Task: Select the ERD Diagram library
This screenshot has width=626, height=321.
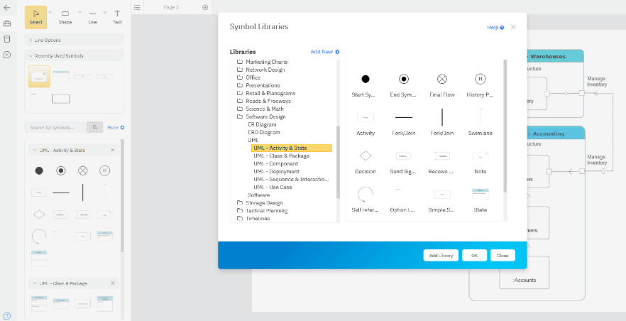Action: pos(264,133)
